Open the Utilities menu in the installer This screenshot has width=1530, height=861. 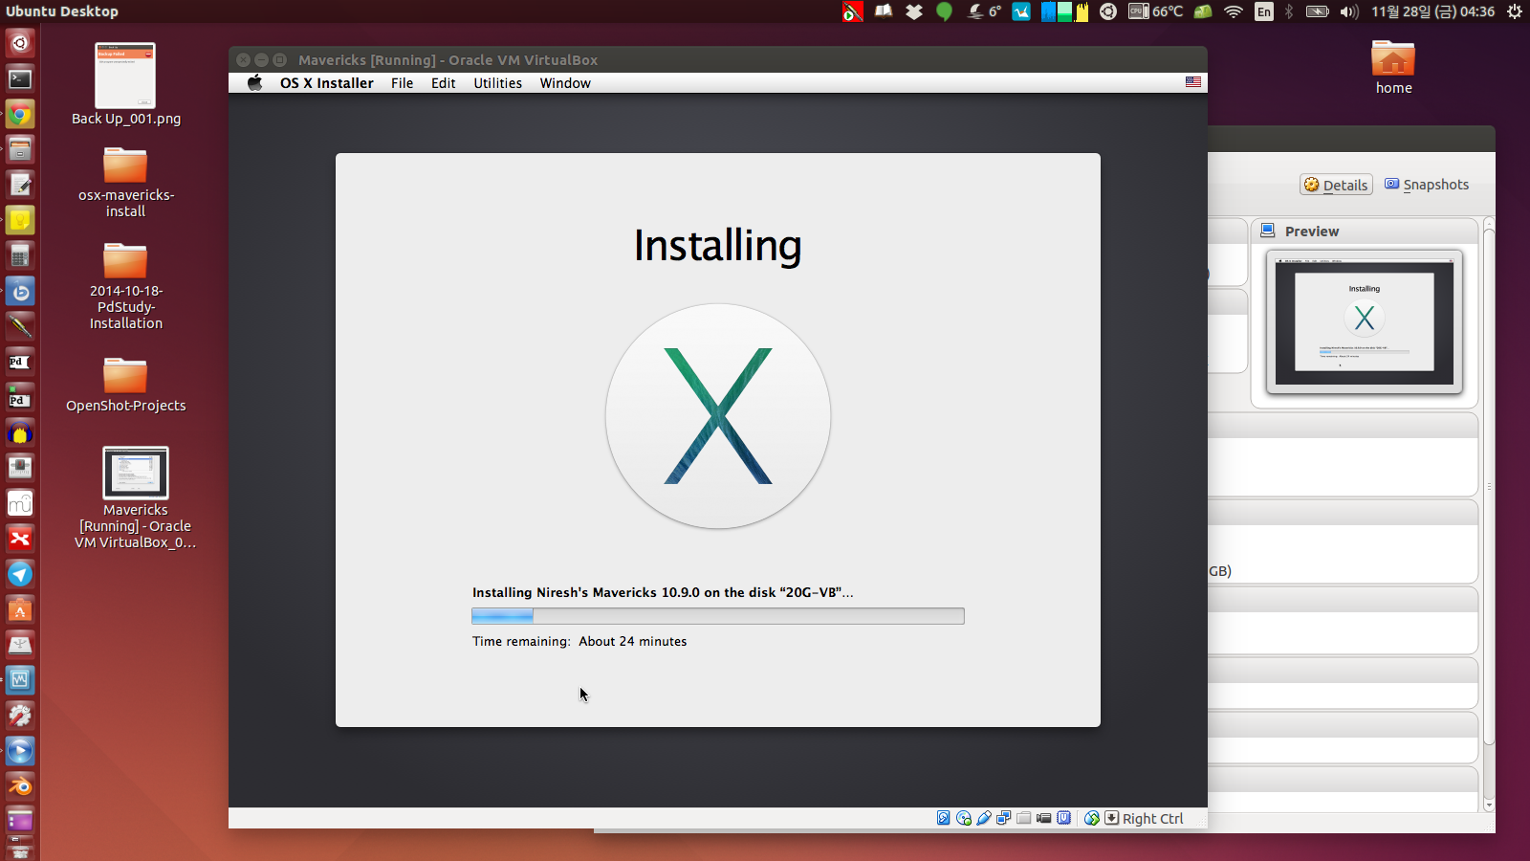click(498, 83)
